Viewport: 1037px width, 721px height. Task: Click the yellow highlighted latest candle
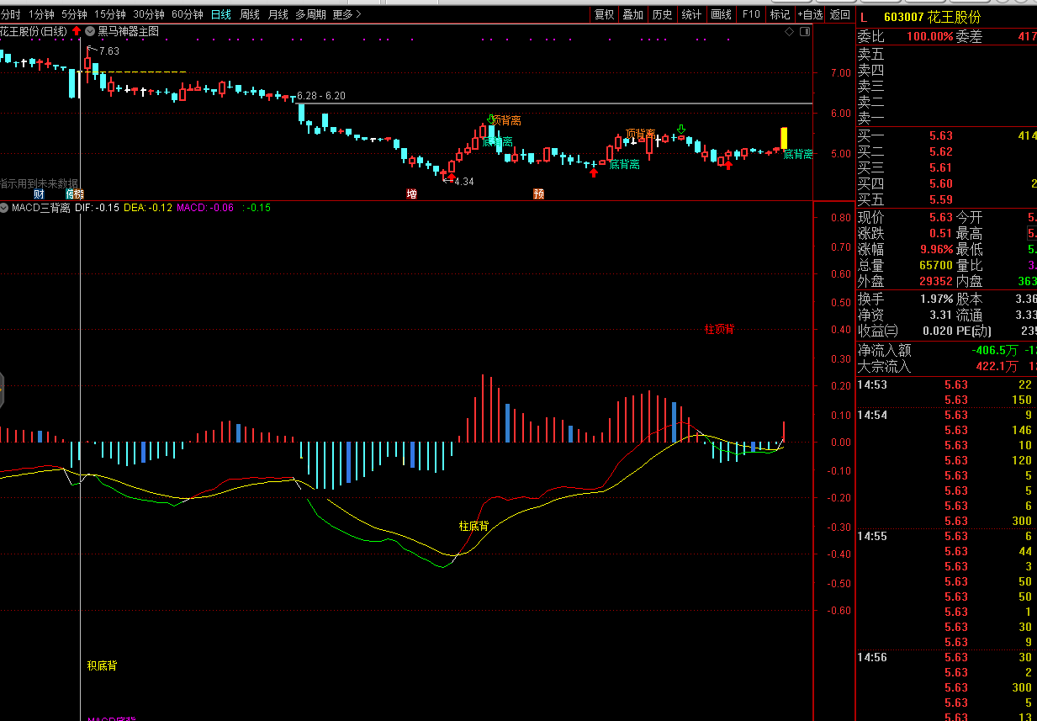784,138
